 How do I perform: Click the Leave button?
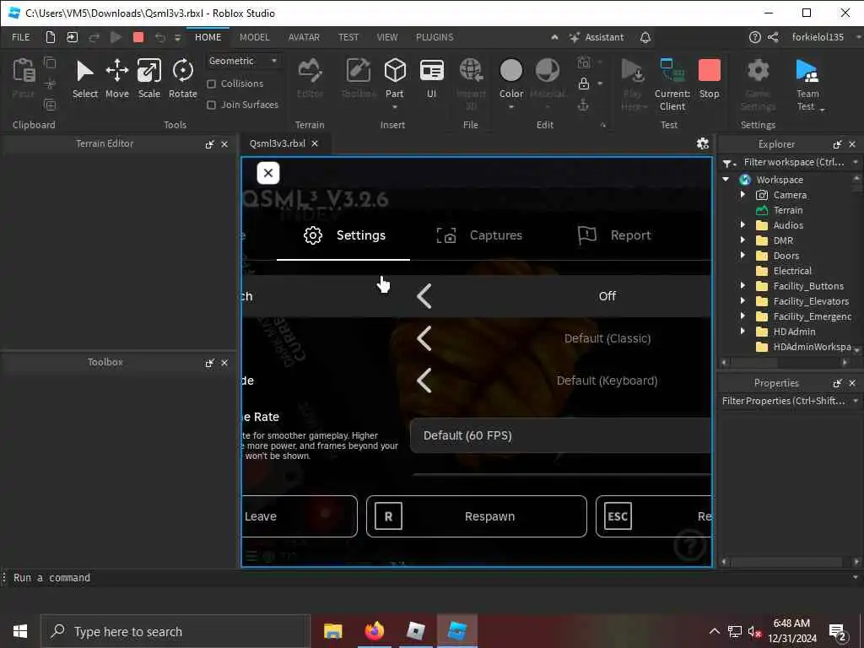coord(300,516)
